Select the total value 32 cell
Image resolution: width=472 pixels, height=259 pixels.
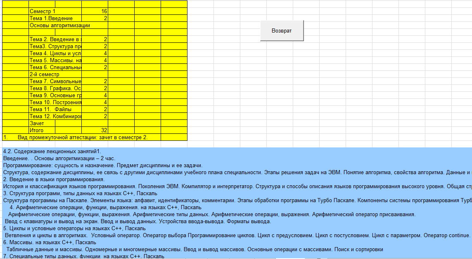[x=95, y=131]
